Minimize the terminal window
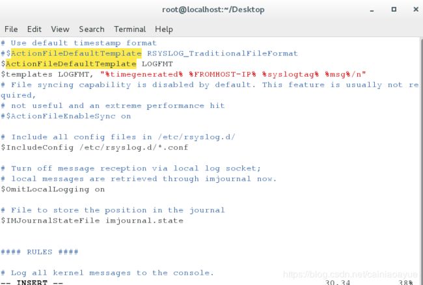Viewport: 423px width, 285px height. [372, 10]
